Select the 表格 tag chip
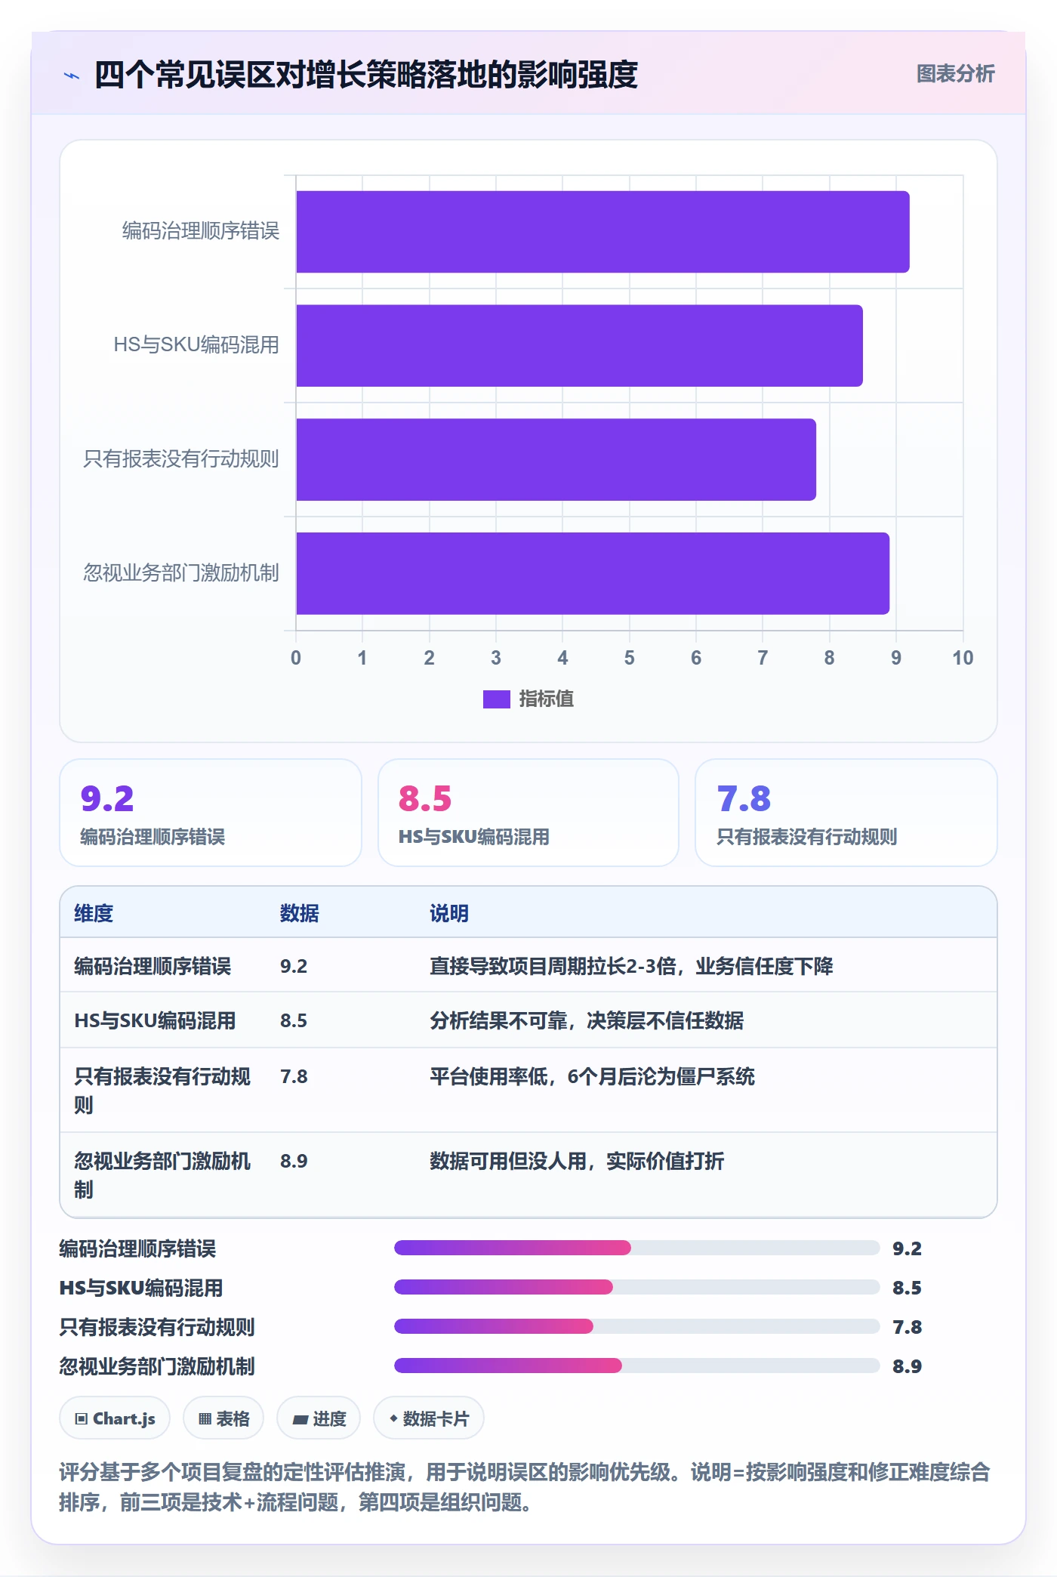This screenshot has width=1057, height=1577. (223, 1418)
